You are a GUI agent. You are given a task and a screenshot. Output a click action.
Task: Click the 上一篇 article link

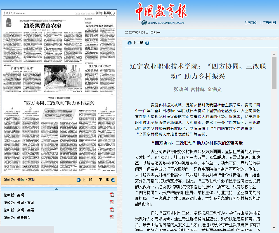click(x=138, y=43)
